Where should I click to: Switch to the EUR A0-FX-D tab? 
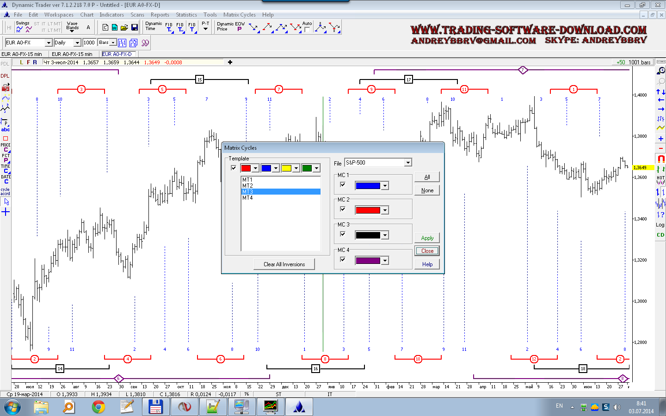click(x=117, y=54)
